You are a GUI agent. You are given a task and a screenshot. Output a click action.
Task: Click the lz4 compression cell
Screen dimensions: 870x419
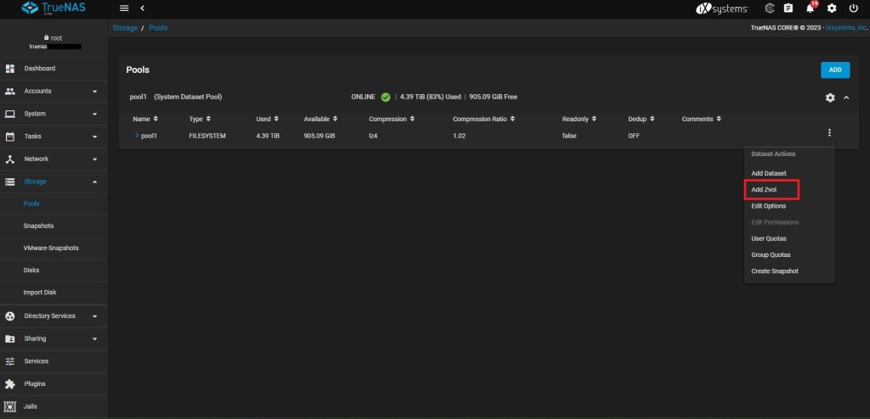click(x=373, y=136)
